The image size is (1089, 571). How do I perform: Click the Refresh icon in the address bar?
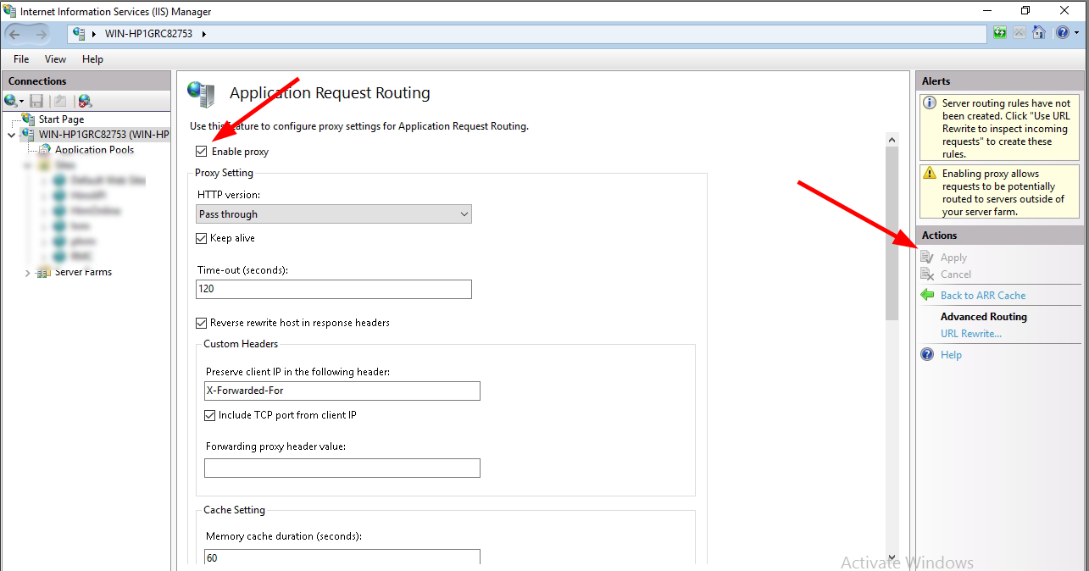coord(1000,32)
